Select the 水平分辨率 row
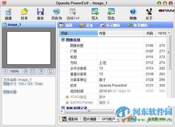175x127 pixels. pos(113,68)
